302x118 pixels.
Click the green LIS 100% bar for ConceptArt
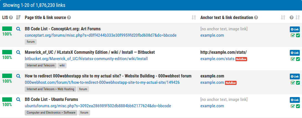(x=7, y=28)
